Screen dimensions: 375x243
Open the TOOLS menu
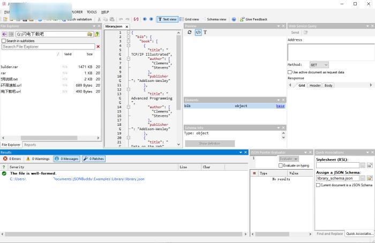point(92,12)
